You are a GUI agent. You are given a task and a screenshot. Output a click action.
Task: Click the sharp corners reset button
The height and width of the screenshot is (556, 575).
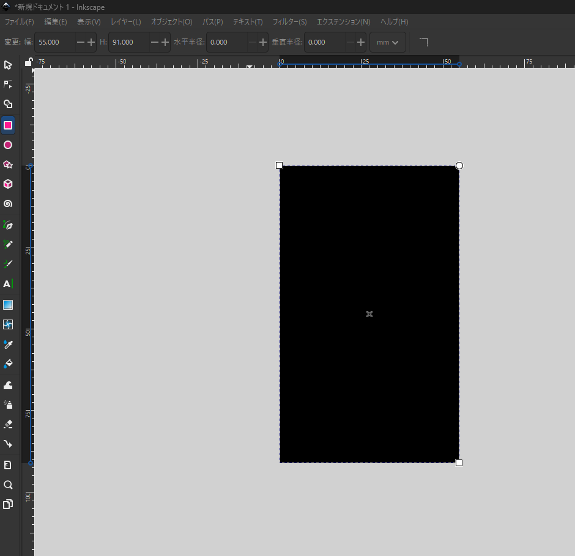[x=423, y=42]
